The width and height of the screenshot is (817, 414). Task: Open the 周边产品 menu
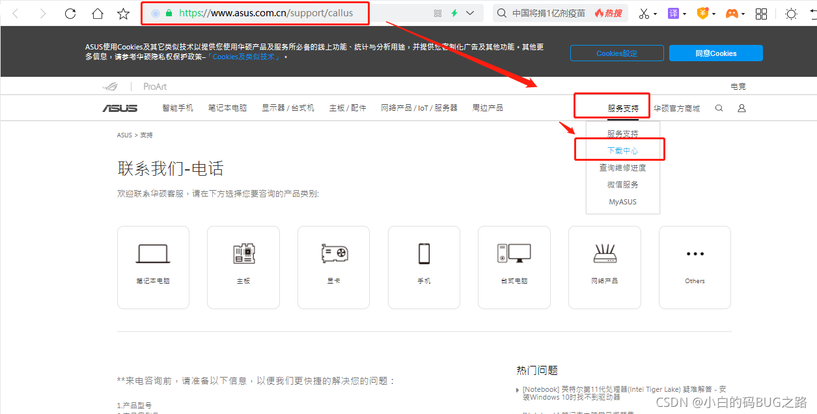pyautogui.click(x=488, y=108)
